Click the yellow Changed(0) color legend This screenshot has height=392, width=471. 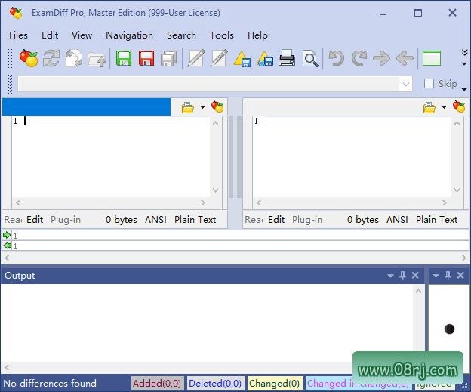(x=274, y=384)
